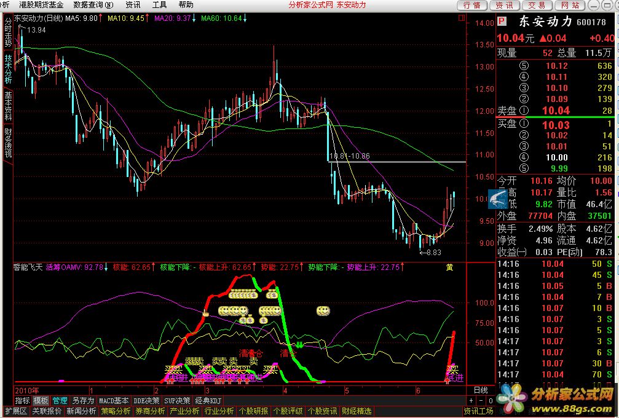Select the 指标 tab

pyautogui.click(x=23, y=401)
